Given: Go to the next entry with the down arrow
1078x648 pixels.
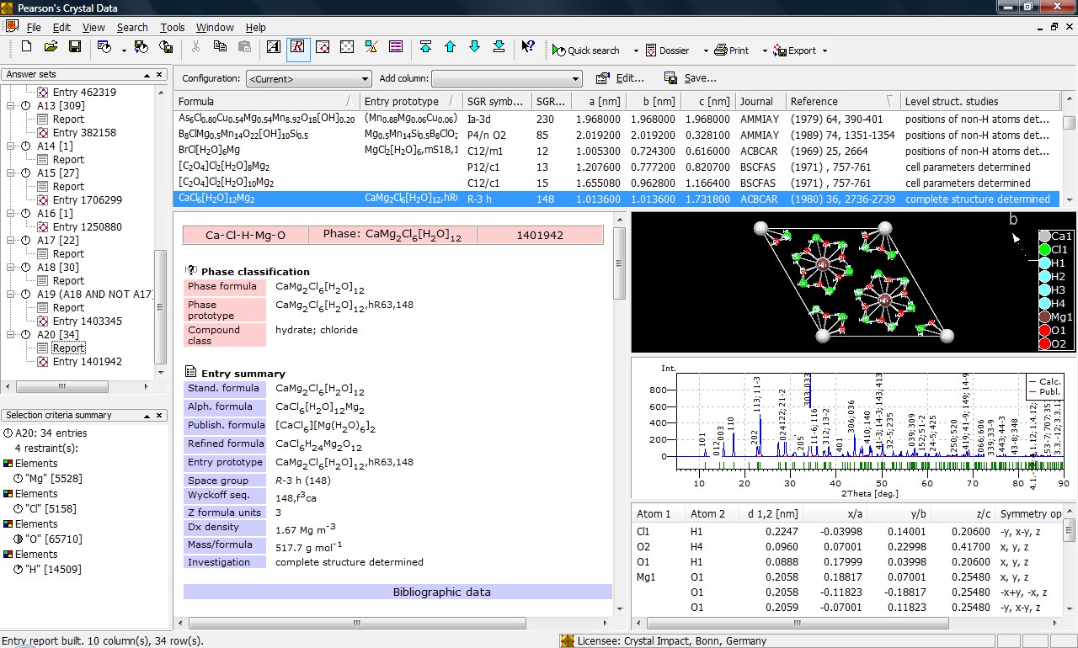Looking at the screenshot, I should point(474,47).
